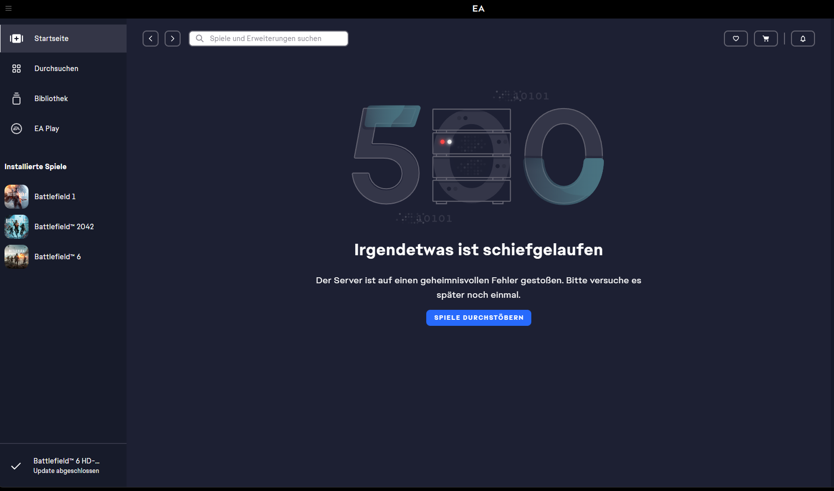Open the Bibliothek menu item
The image size is (834, 491).
click(51, 99)
